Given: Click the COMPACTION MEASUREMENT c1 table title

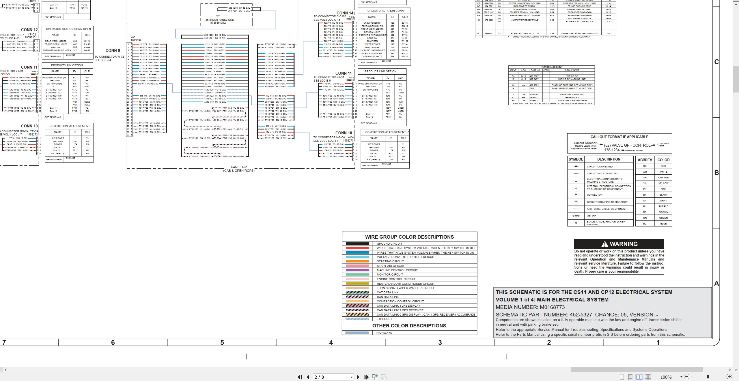Looking at the screenshot, I should point(387,132).
